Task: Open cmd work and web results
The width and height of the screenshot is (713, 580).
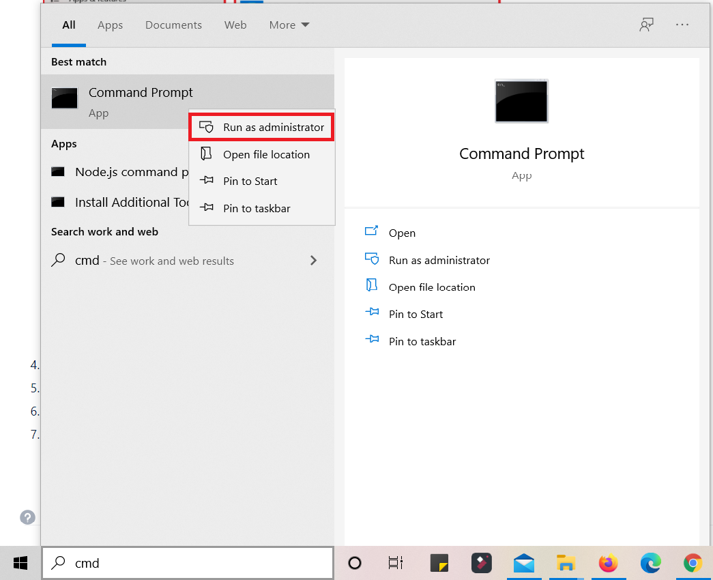Action: coord(188,261)
